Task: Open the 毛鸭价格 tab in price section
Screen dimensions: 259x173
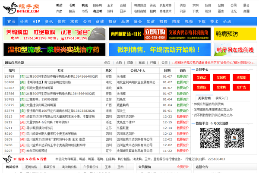Action: (32, 166)
